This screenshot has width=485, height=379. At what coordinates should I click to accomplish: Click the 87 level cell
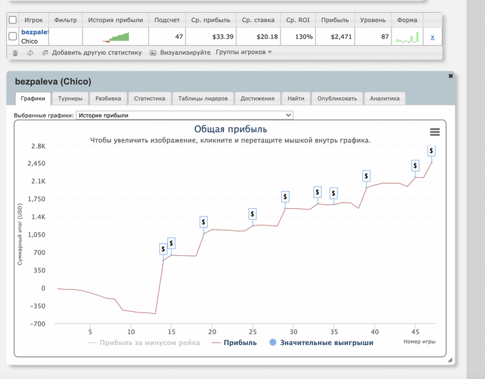pyautogui.click(x=373, y=37)
